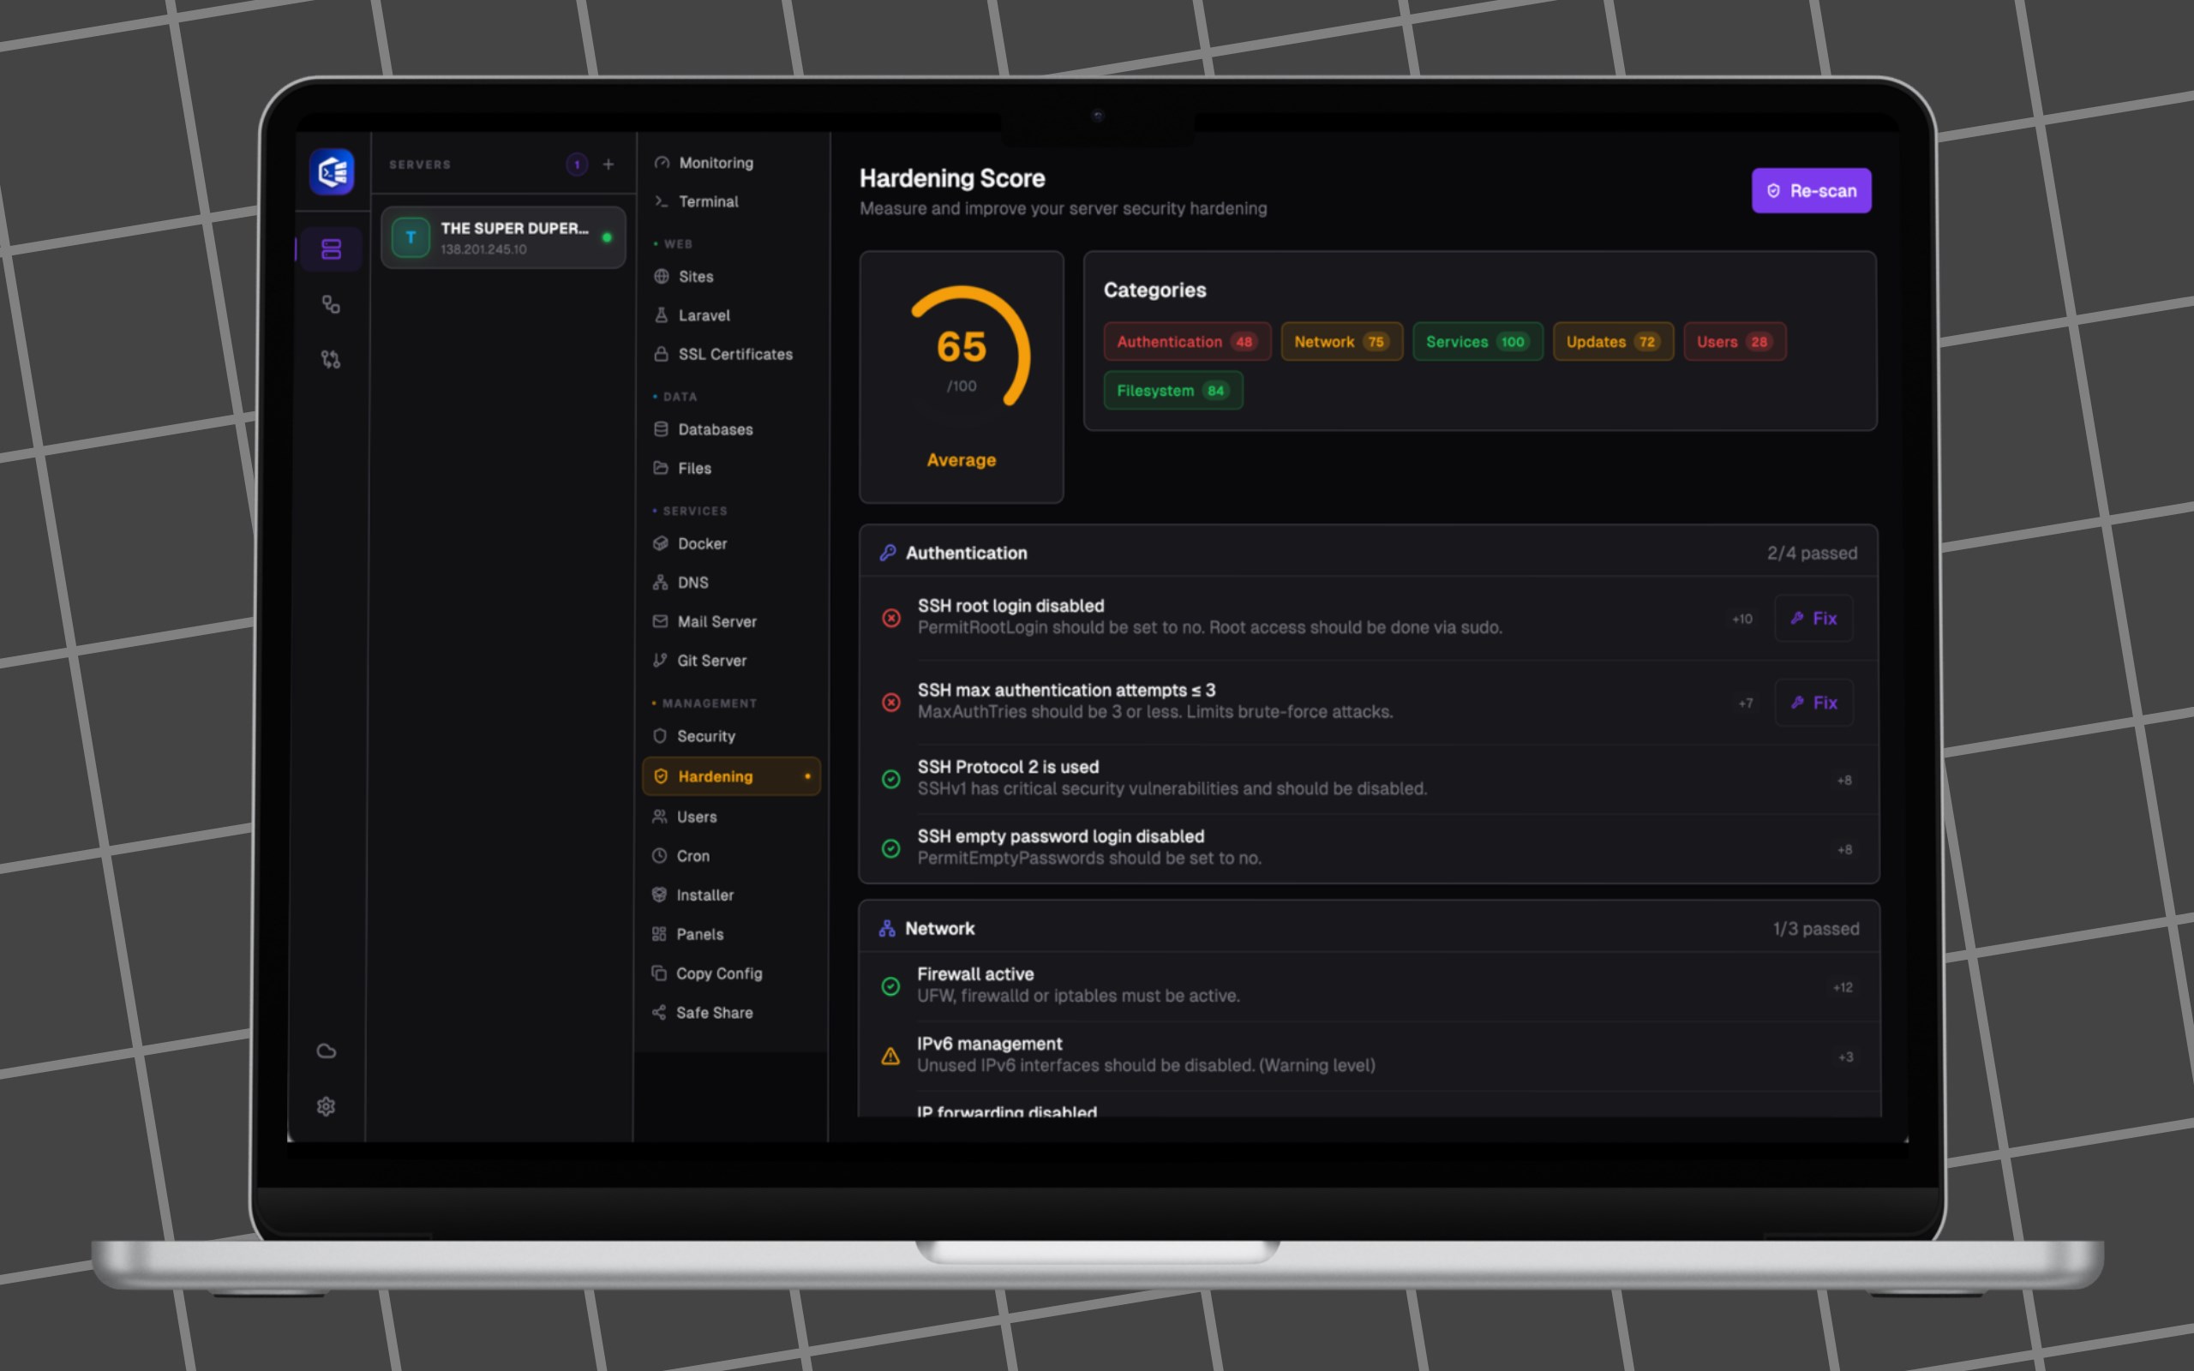Click the connected nodes icon in left rail
Screen dimensions: 2194x1371
(331, 305)
